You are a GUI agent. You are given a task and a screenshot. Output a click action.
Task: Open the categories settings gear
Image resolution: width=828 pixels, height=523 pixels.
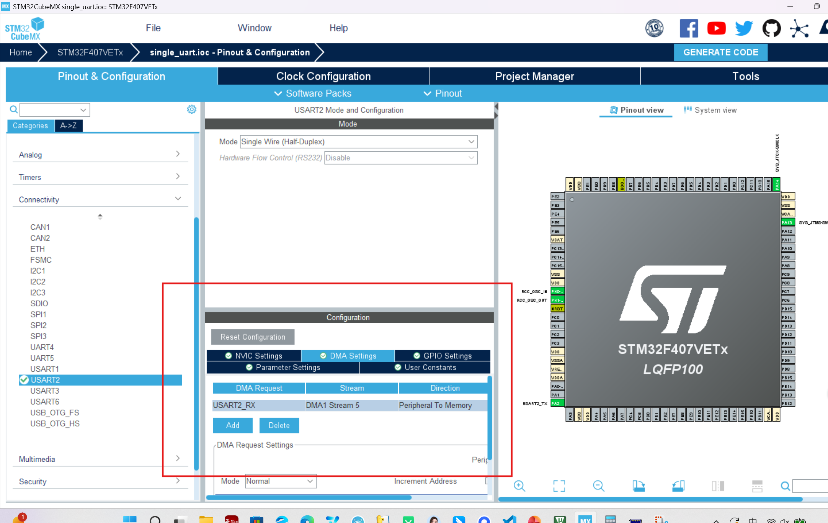[191, 110]
